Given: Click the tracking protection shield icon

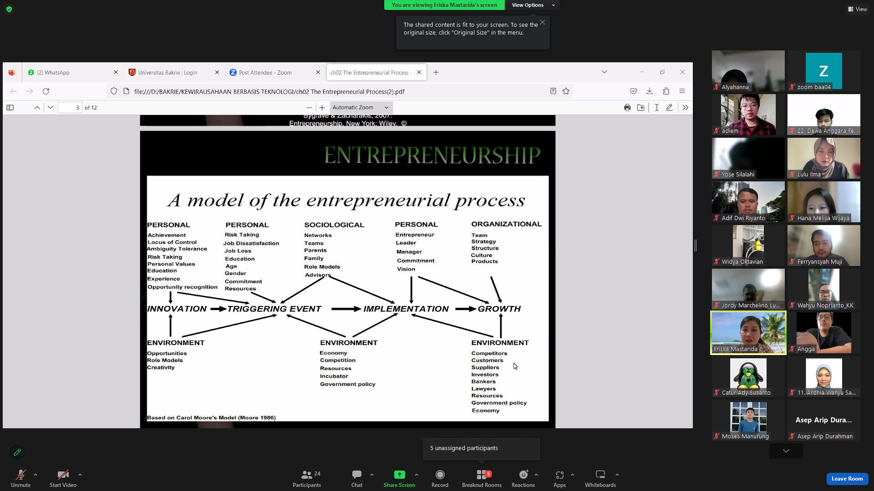Looking at the screenshot, I should click(114, 91).
